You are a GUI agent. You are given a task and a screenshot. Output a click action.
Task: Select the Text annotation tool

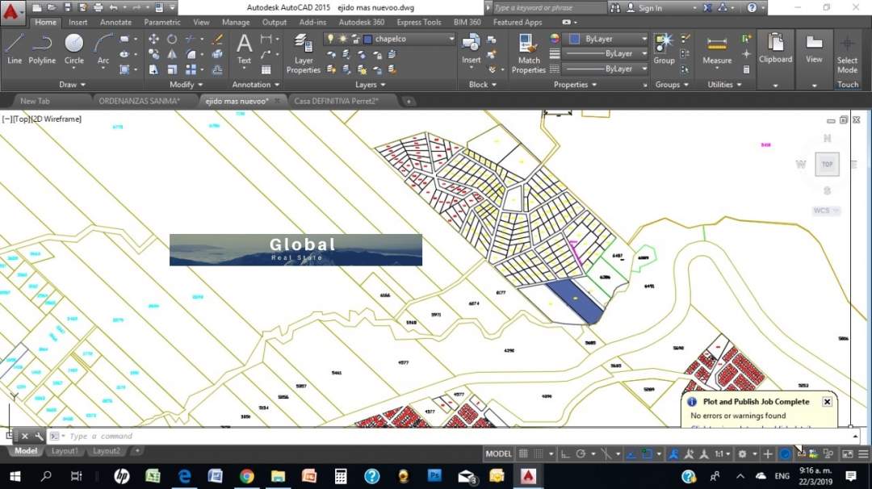tap(244, 49)
